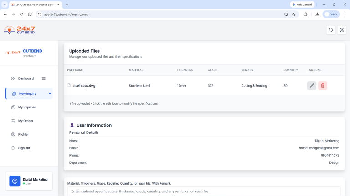
Task: Click the QUANTITY column header
Action: pyautogui.click(x=291, y=70)
